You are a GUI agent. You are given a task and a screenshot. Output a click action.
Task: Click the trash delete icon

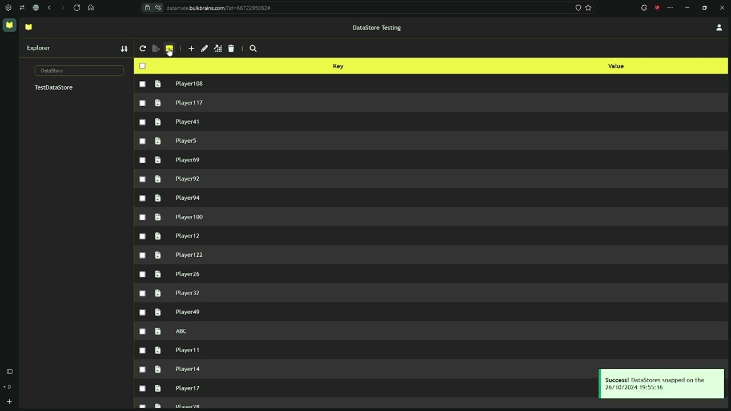pos(231,49)
